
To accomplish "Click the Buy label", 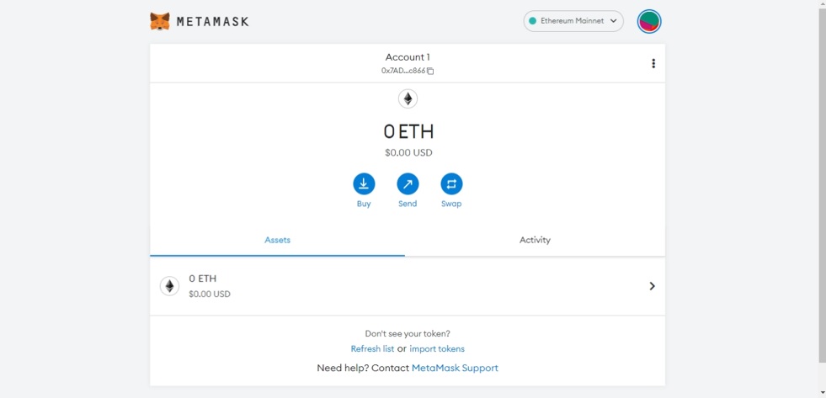I will (x=364, y=204).
